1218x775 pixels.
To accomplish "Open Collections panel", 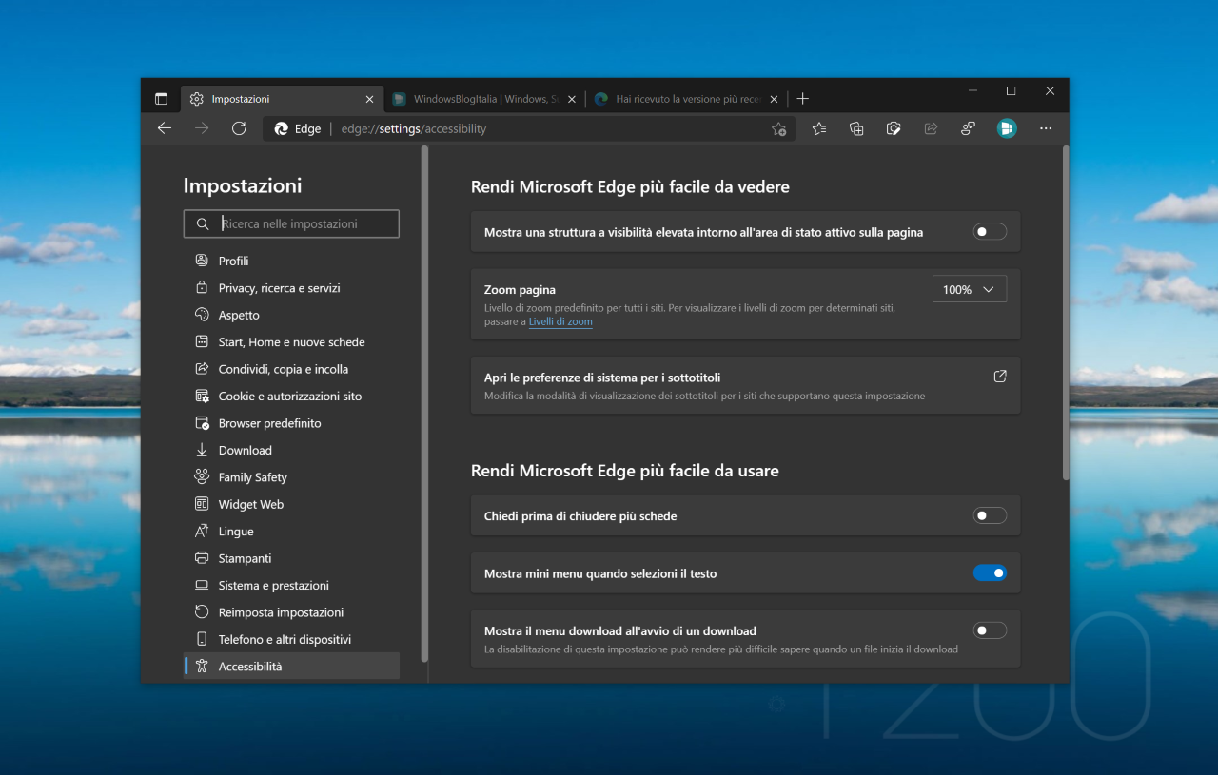I will click(x=856, y=128).
